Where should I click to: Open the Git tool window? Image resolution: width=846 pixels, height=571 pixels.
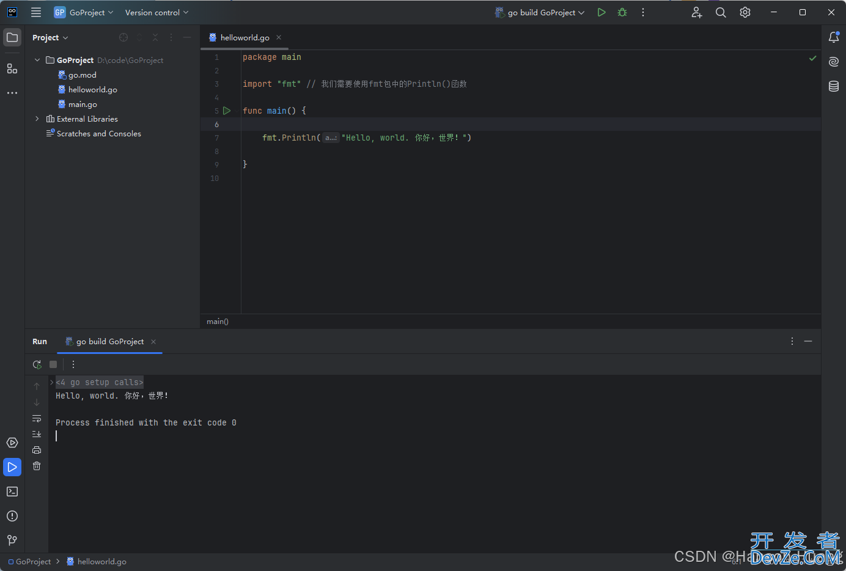pyautogui.click(x=12, y=540)
